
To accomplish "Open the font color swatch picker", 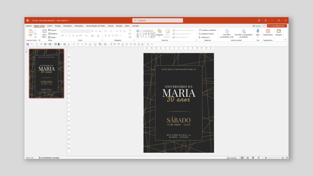I will 98,36.
